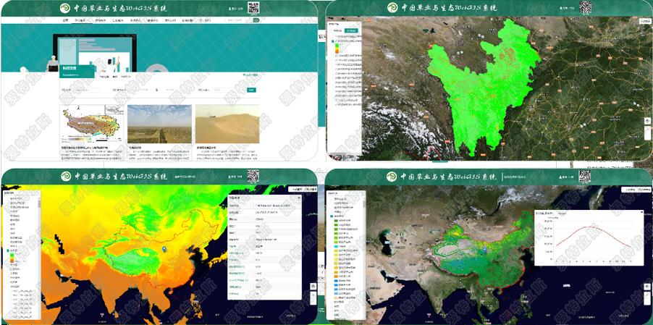Click the QR code above the temperature map
653x325 pixels.
253,176
